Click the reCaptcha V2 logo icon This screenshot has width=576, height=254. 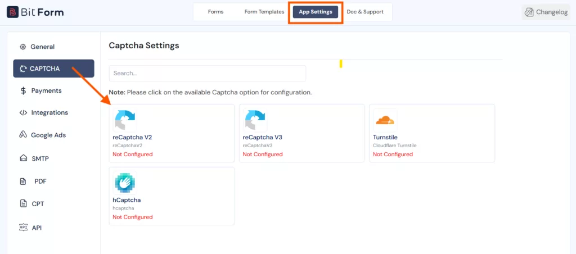pos(125,120)
